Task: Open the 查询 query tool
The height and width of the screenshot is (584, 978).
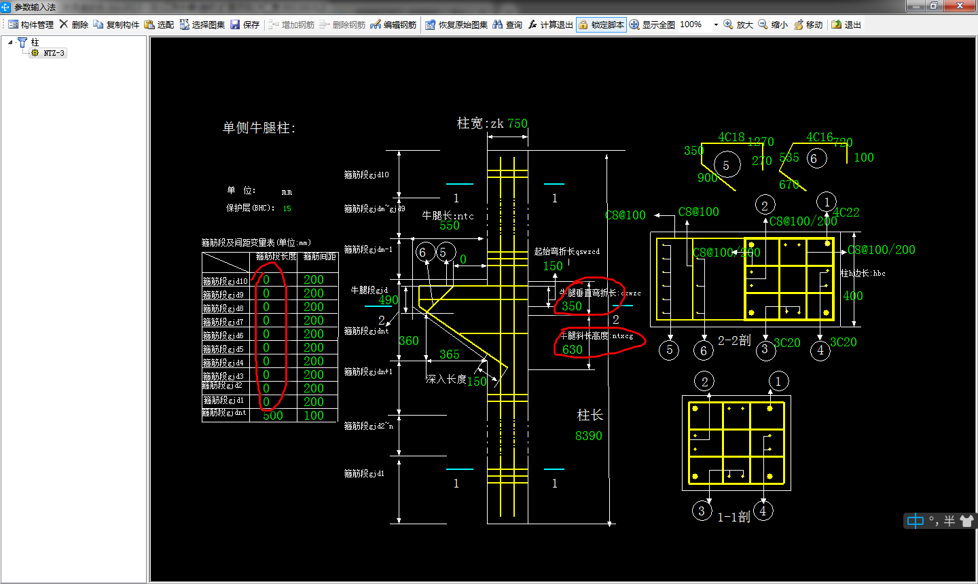Action: [x=507, y=24]
